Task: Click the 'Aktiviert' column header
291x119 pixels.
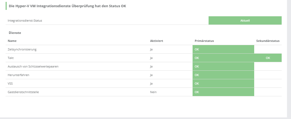Action: [157, 41]
